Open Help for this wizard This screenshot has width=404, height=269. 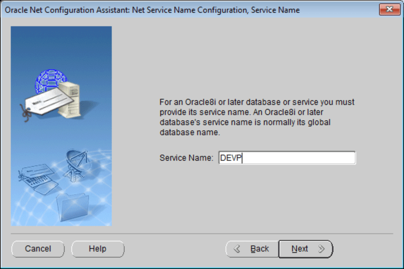(98, 249)
